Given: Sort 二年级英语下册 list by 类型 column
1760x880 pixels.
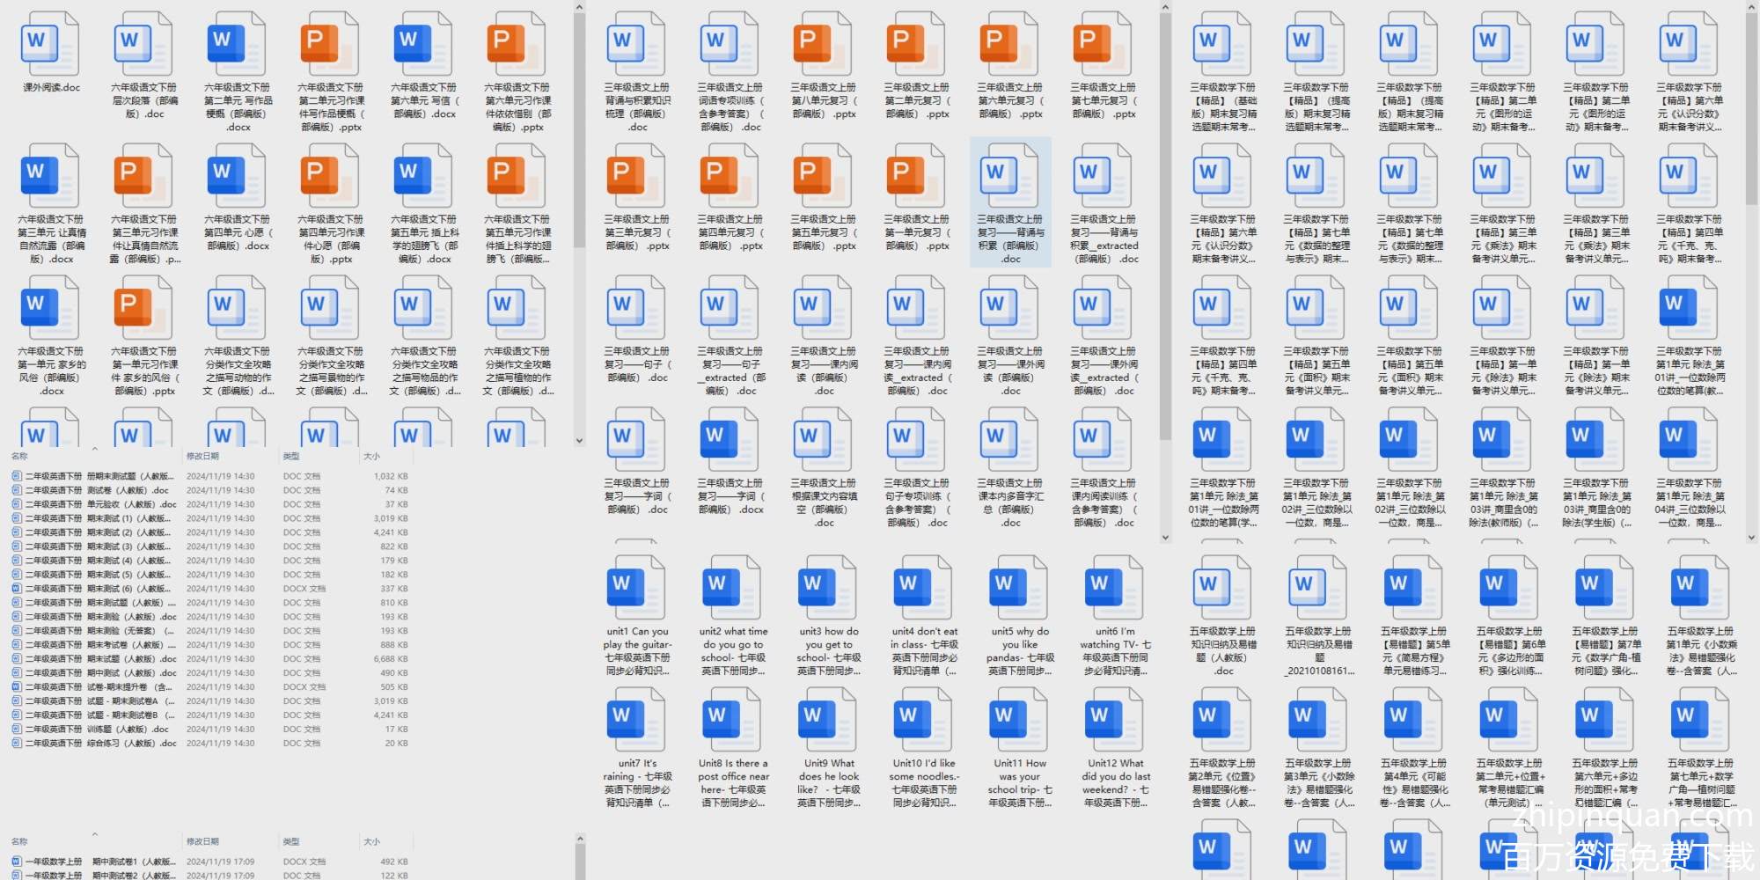Looking at the screenshot, I should [291, 456].
